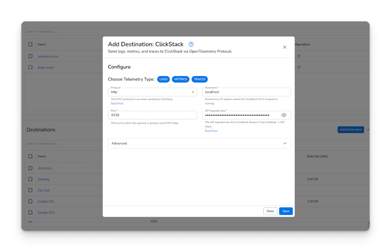Image resolution: width=391 pixels, height=252 pixels.
Task: Reveal the API Ingestion Key with eye icon
Action: [x=284, y=115]
